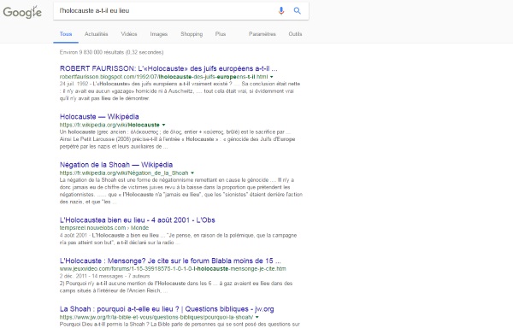Expand dropdown arrow beside the fr.wikipedia.org/wiki/Holocauste URL
513x328 pixels.
point(163,125)
